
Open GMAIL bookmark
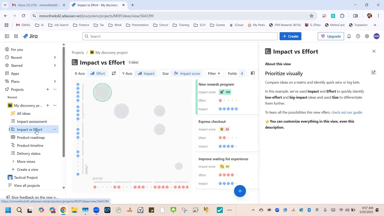click(x=23, y=25)
